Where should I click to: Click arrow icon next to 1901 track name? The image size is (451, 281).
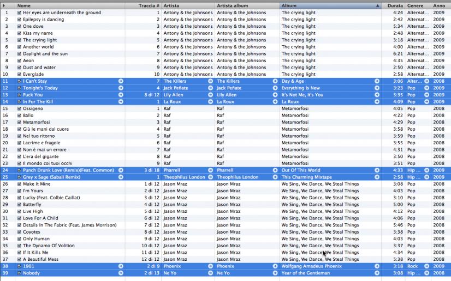121,266
